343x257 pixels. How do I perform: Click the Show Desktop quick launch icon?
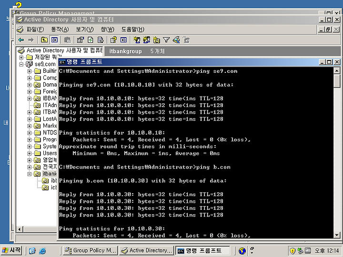(x=32, y=251)
